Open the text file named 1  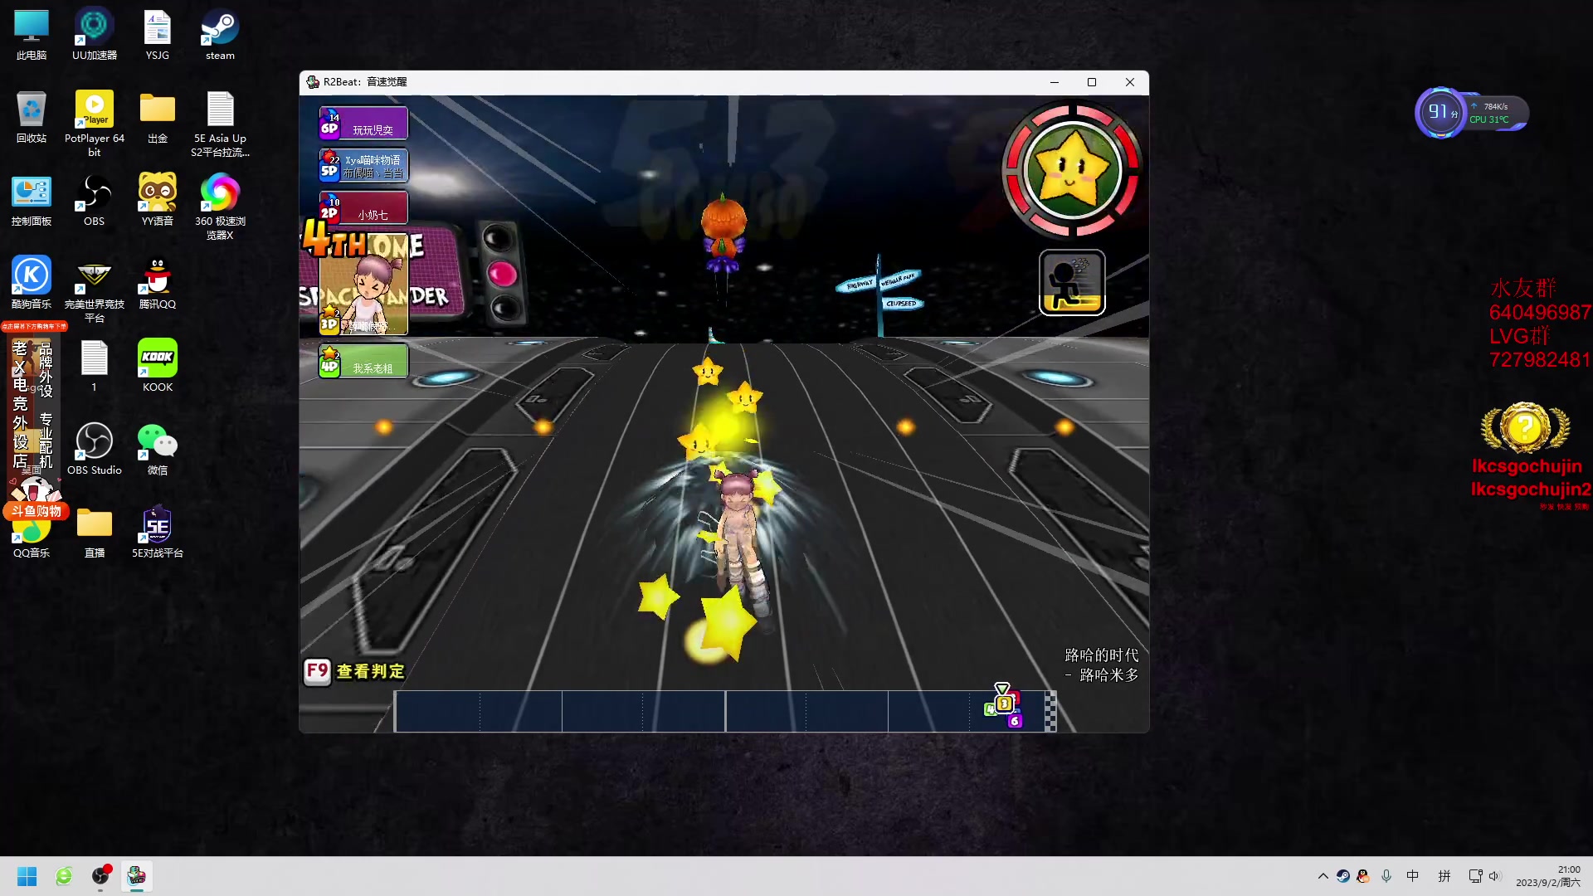coord(95,366)
